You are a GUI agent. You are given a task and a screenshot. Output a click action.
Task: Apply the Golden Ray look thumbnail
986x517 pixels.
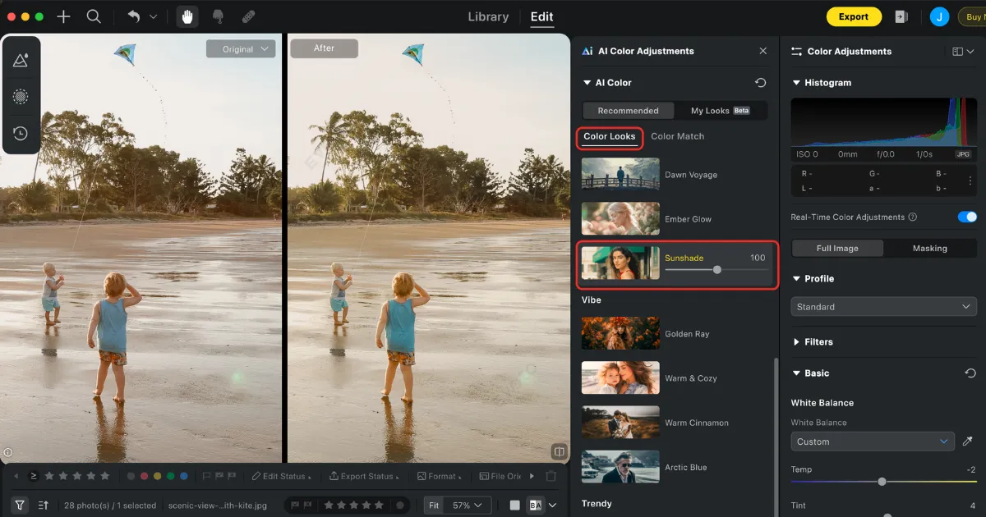coord(620,334)
